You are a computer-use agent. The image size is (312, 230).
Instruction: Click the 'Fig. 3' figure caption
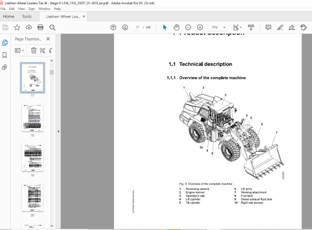(x=205, y=184)
